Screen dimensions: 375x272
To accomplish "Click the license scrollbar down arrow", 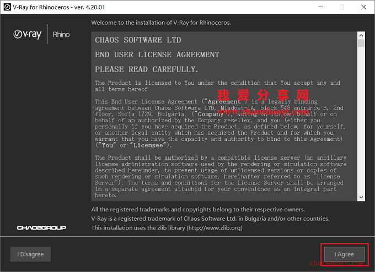I will coord(361,197).
